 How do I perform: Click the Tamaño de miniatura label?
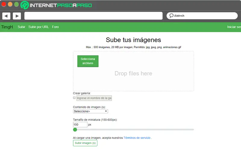(x=95, y=120)
